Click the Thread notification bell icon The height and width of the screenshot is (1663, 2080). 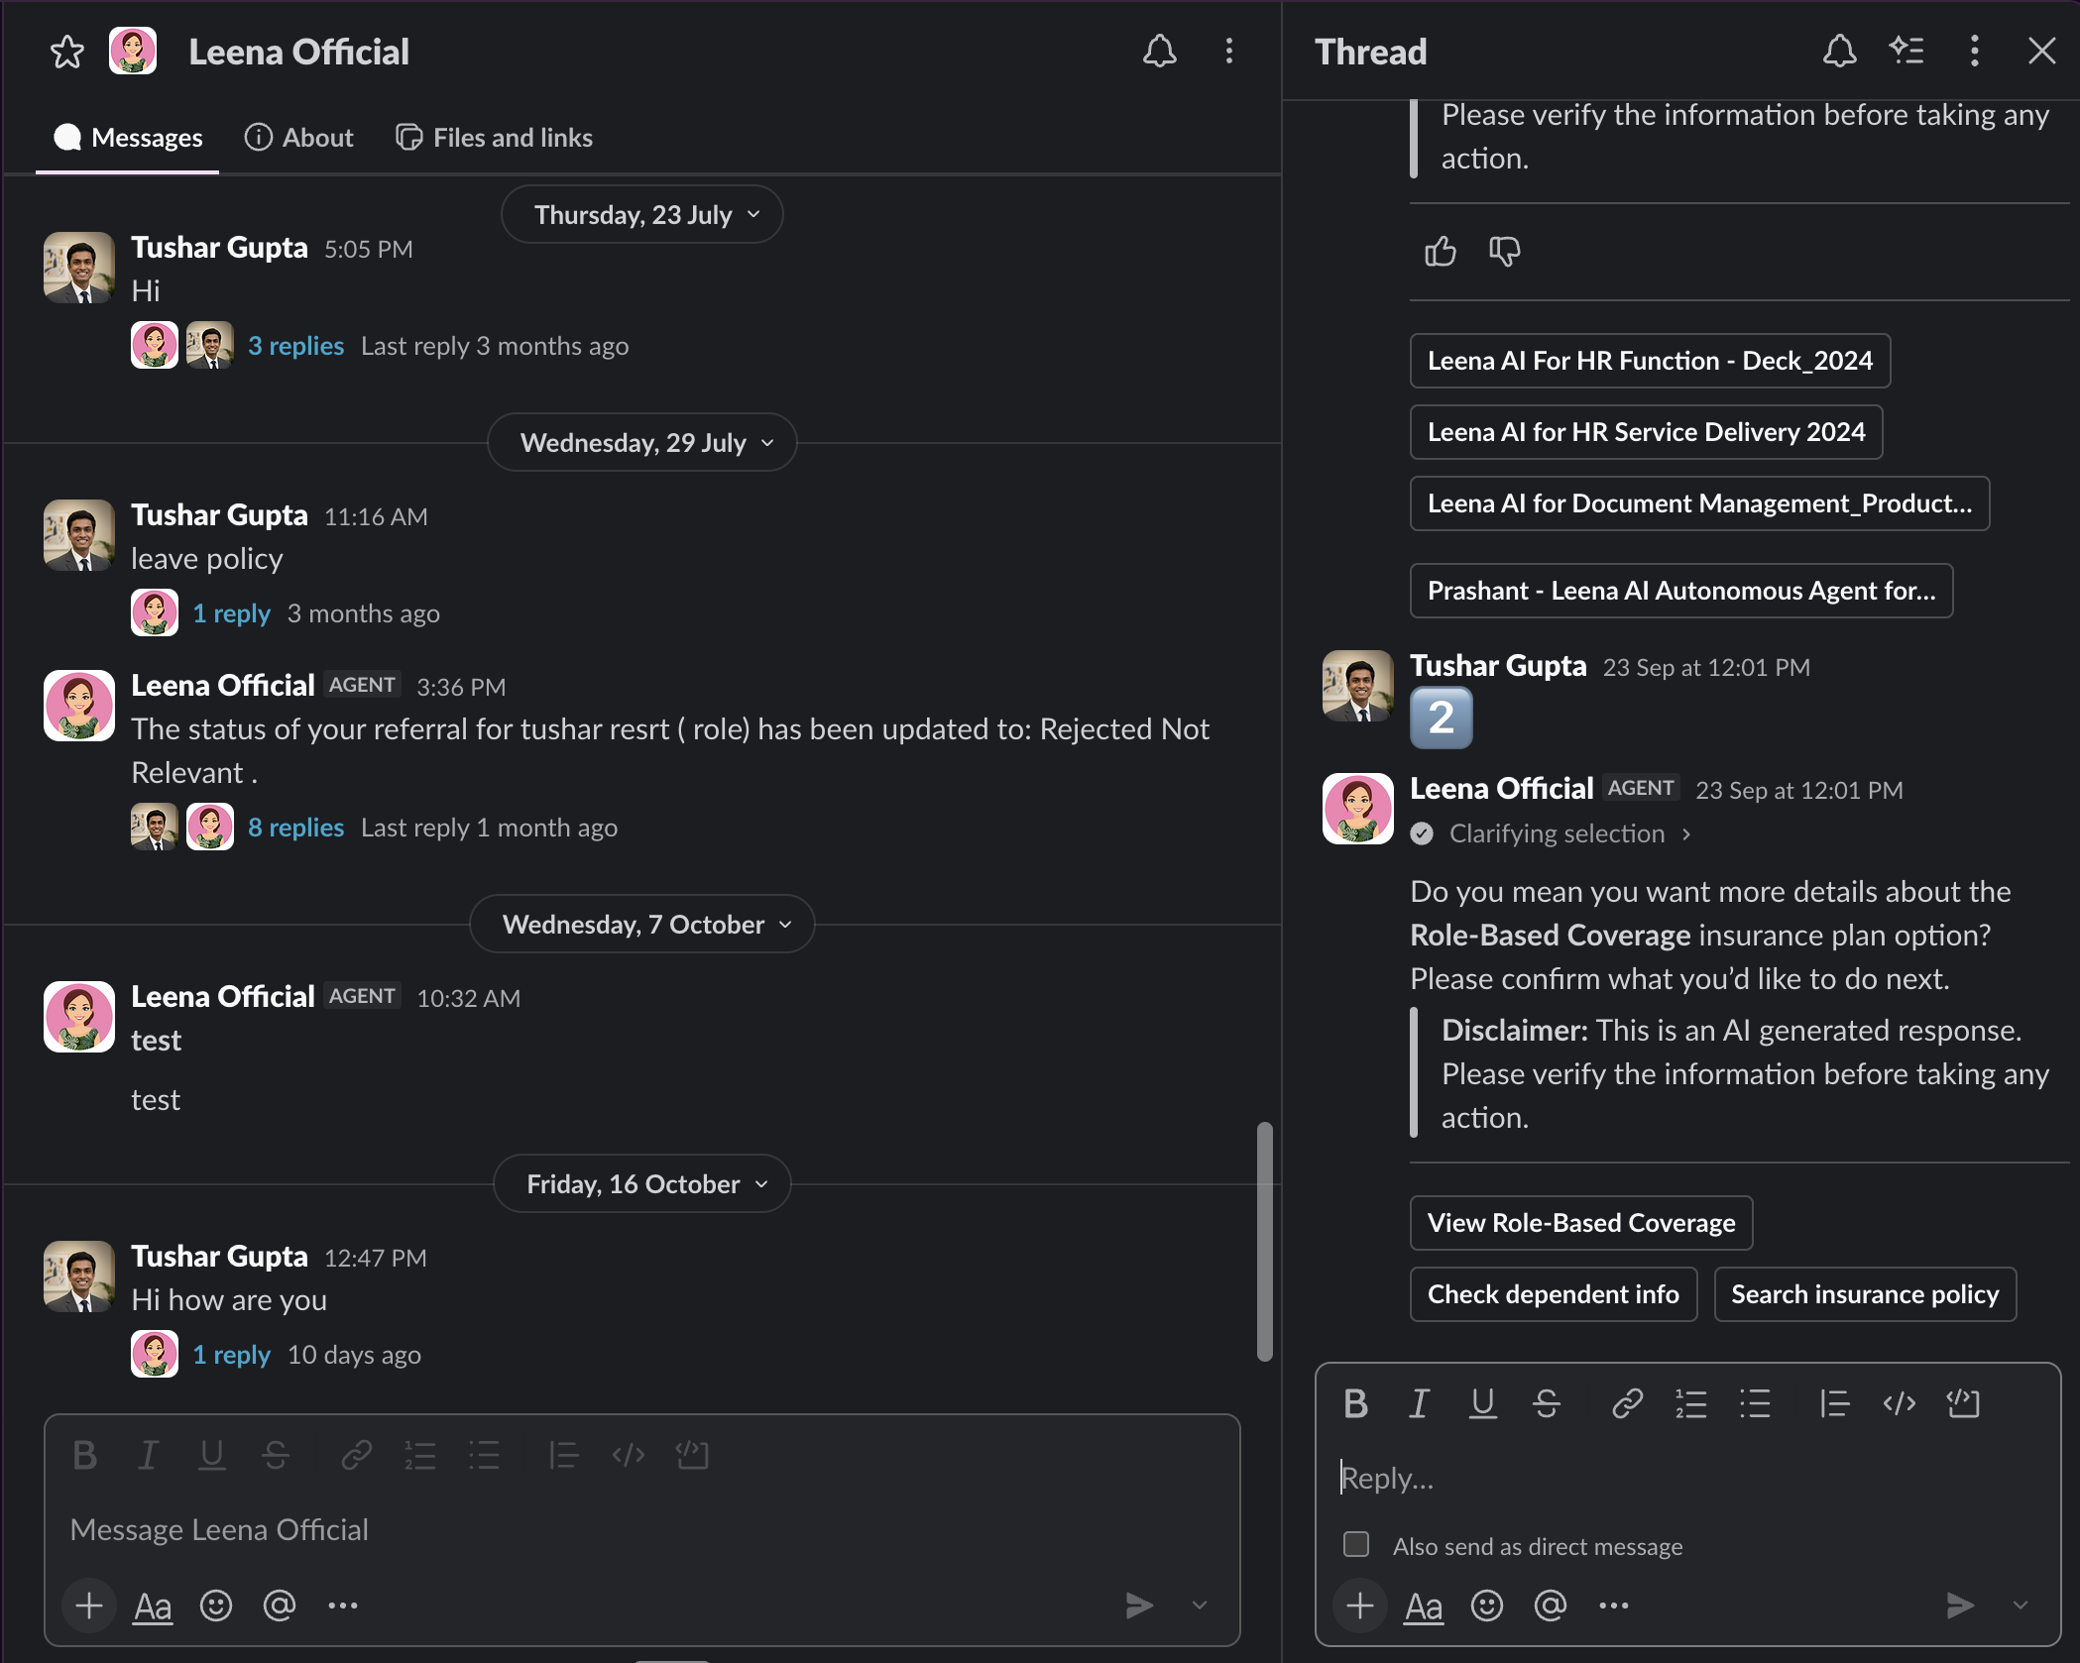tap(1839, 52)
